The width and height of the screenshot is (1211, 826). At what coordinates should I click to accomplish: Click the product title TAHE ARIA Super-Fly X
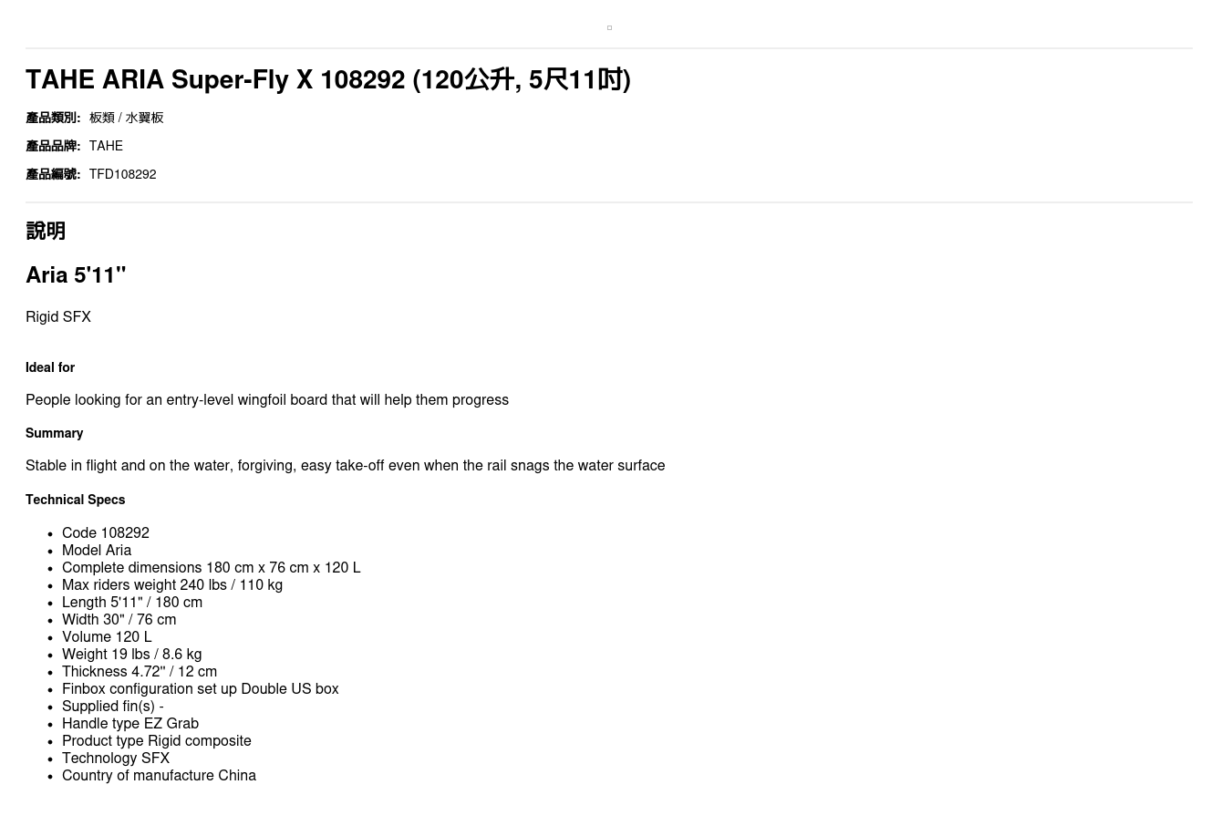click(x=327, y=80)
